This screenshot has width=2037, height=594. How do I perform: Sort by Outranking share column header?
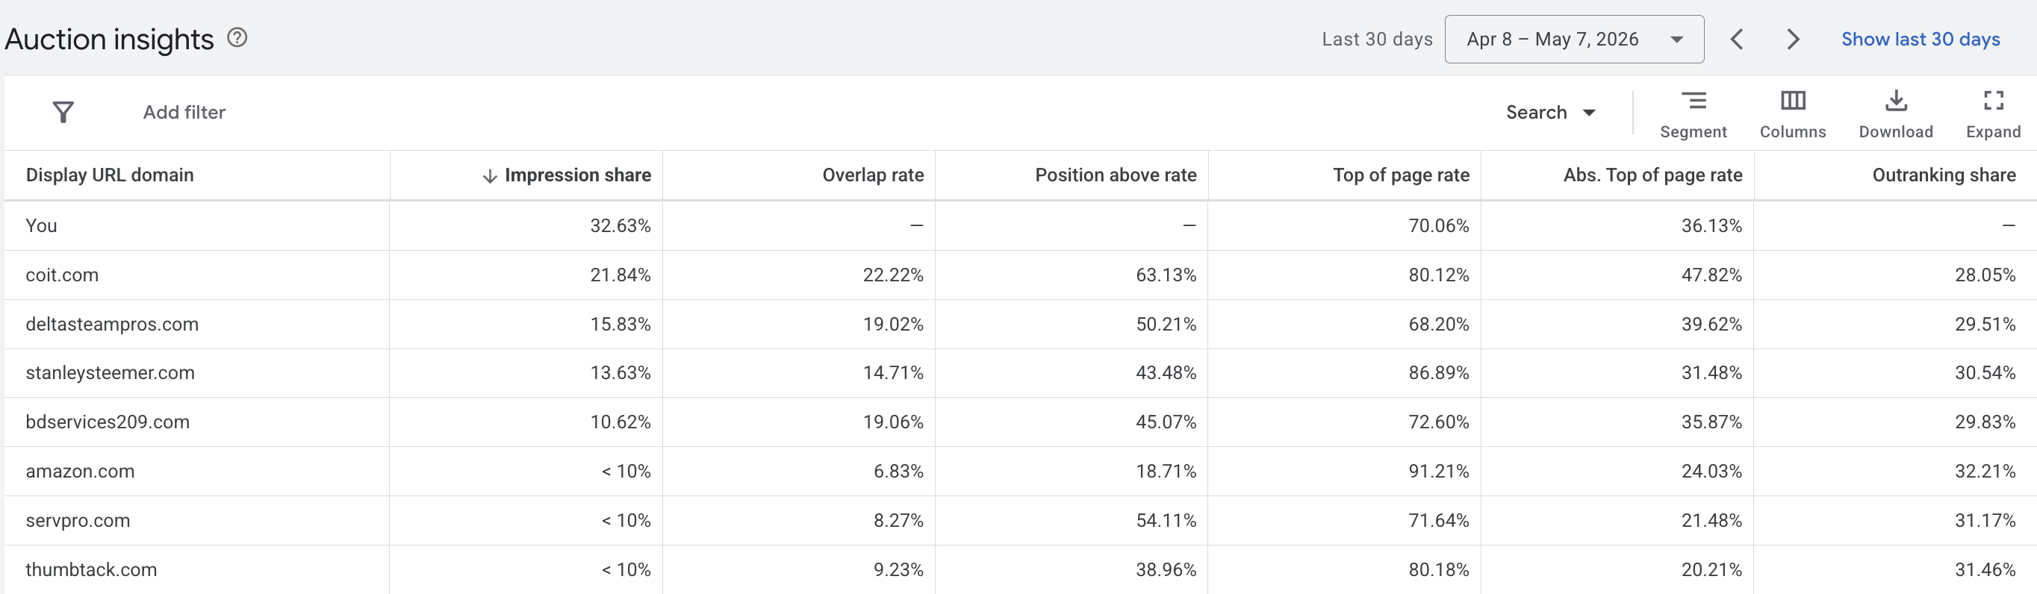tap(1944, 175)
